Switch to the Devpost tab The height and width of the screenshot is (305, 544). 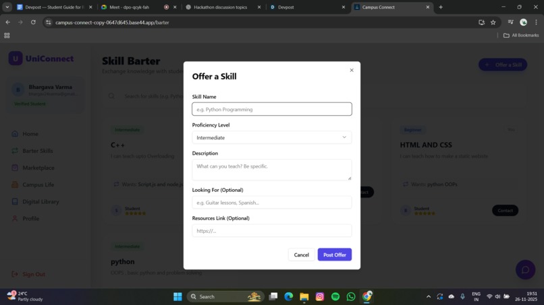286,7
